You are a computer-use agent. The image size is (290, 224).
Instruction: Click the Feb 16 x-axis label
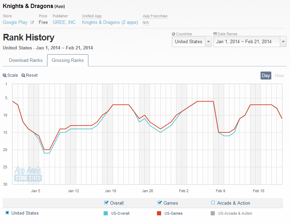pyautogui.click(x=258, y=191)
